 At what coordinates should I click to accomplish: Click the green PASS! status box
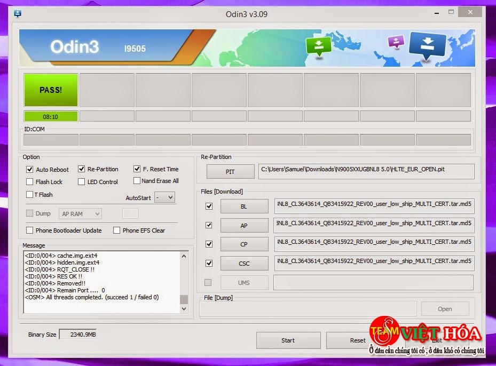(x=51, y=90)
